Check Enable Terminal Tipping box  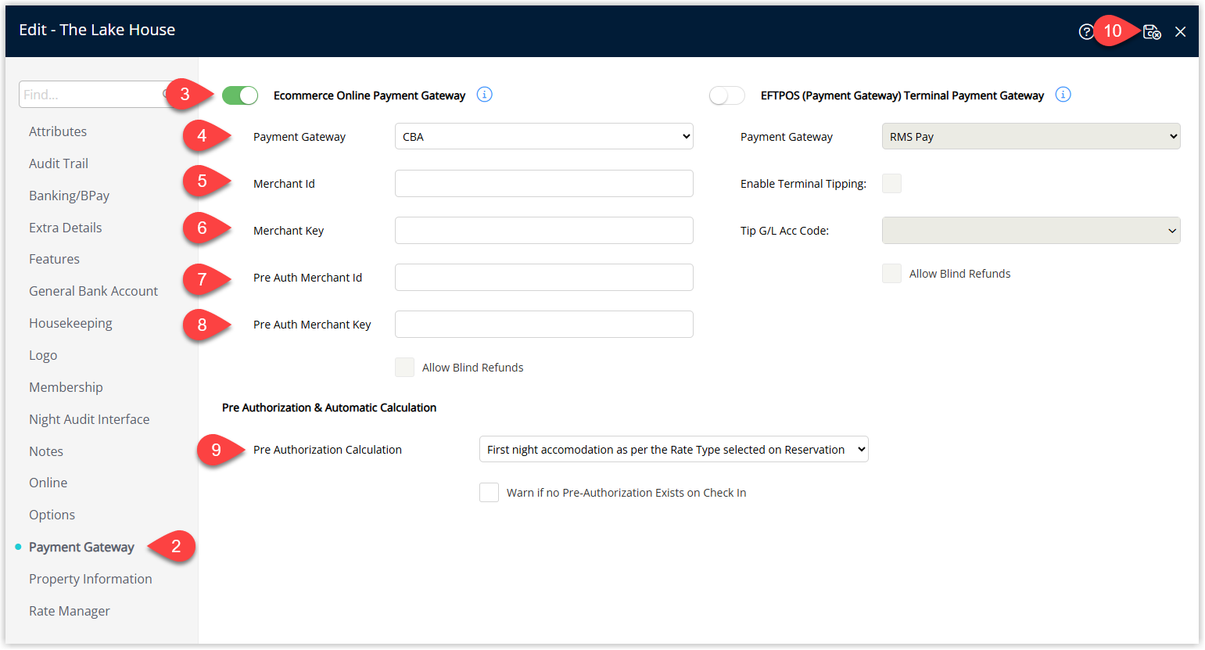tap(891, 184)
